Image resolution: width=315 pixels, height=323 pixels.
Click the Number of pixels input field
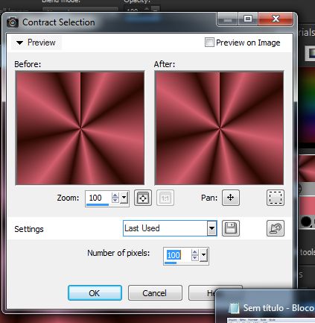pyautogui.click(x=177, y=255)
